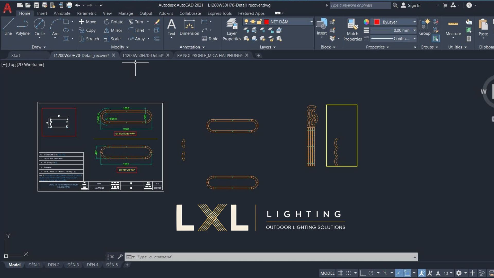This screenshot has height=278, width=494.
Task: Expand the Modify panel
Action: [x=120, y=47]
